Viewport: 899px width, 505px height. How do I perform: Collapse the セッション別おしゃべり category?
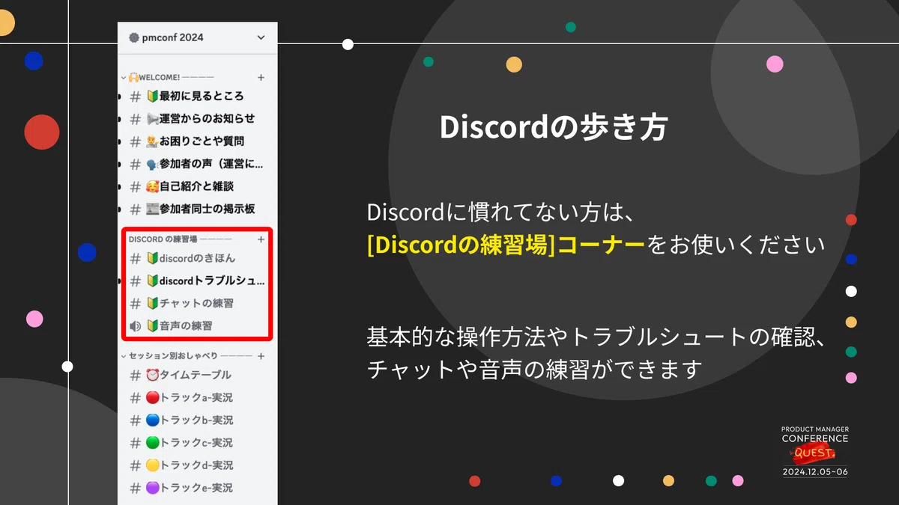tap(124, 356)
